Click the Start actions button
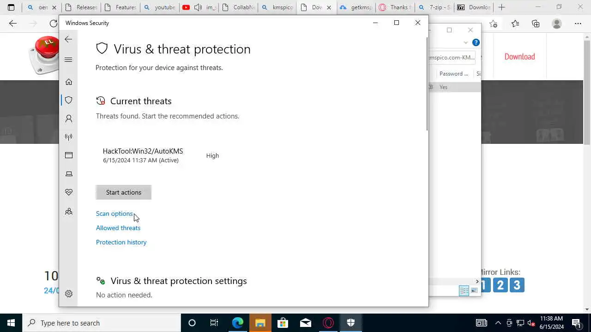This screenshot has height=332, width=591. pyautogui.click(x=124, y=192)
